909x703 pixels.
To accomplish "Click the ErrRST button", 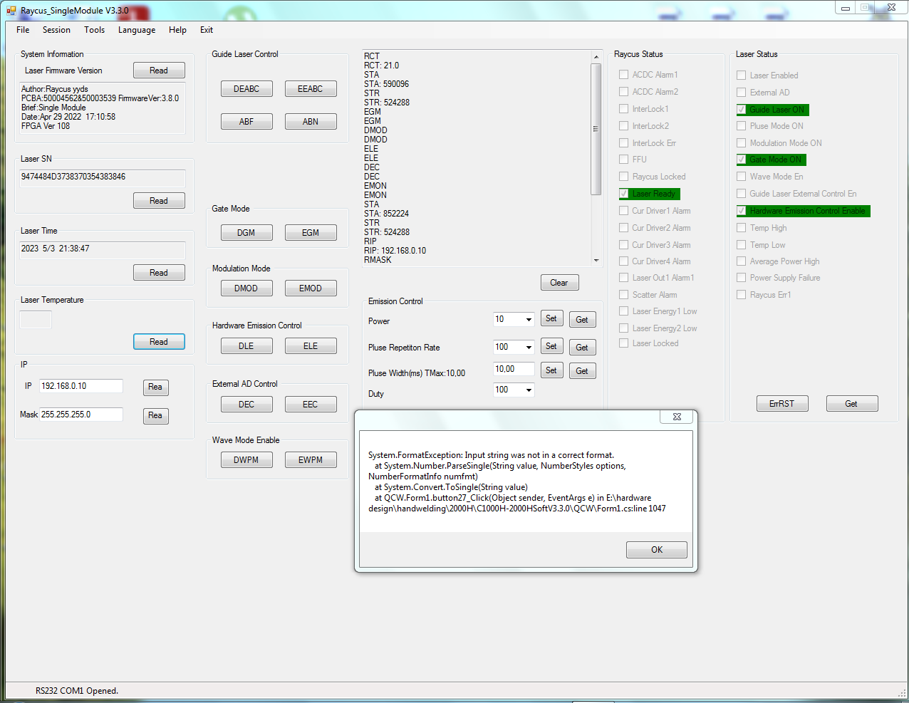I will [781, 404].
